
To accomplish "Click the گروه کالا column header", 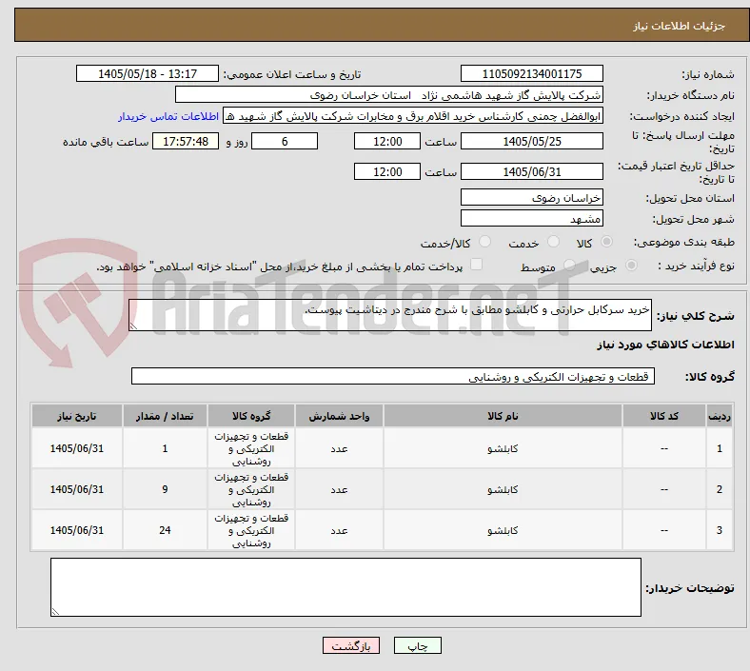I will pos(251,416).
